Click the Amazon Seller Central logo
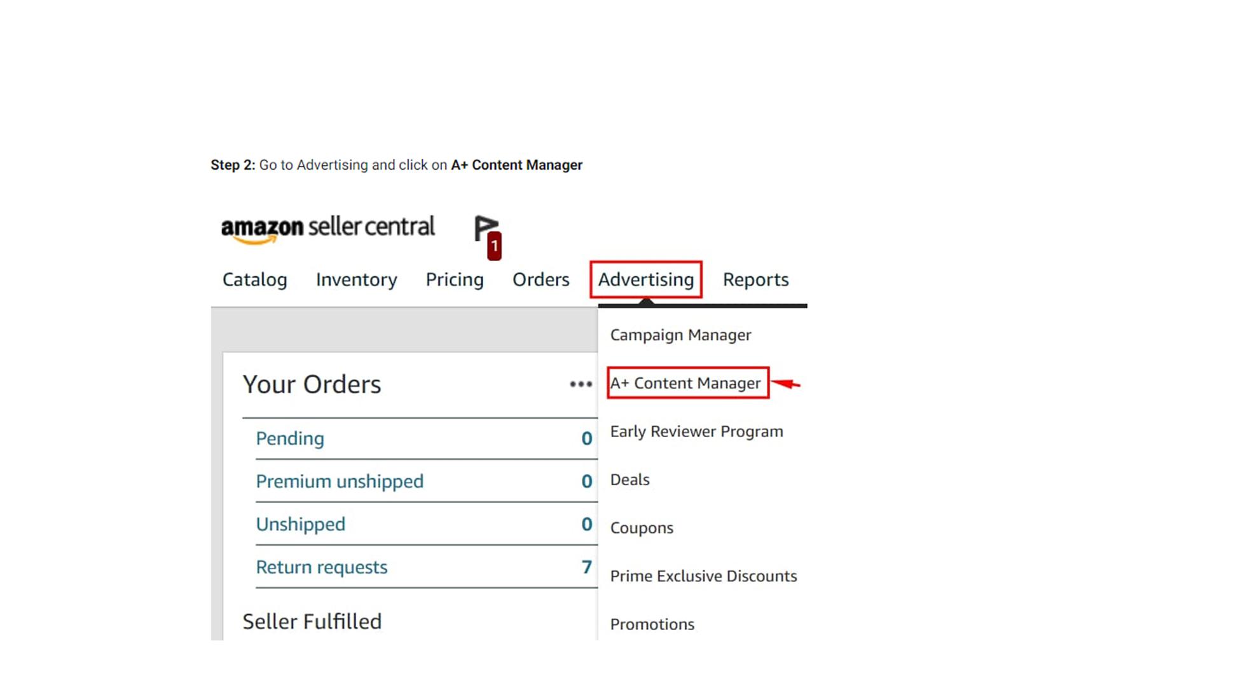 tap(328, 227)
